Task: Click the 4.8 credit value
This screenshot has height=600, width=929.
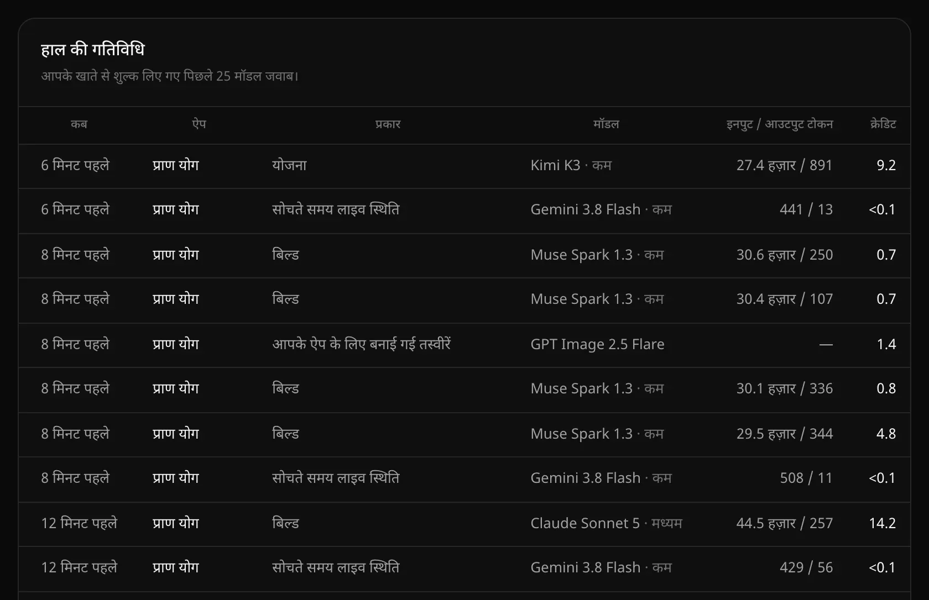Action: 886,434
